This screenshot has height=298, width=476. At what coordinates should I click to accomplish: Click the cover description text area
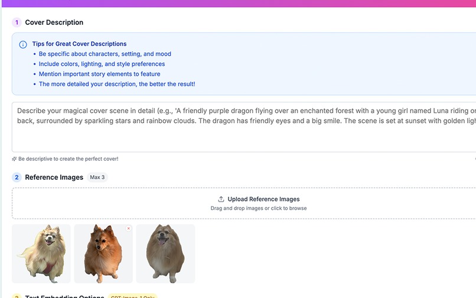click(x=244, y=127)
